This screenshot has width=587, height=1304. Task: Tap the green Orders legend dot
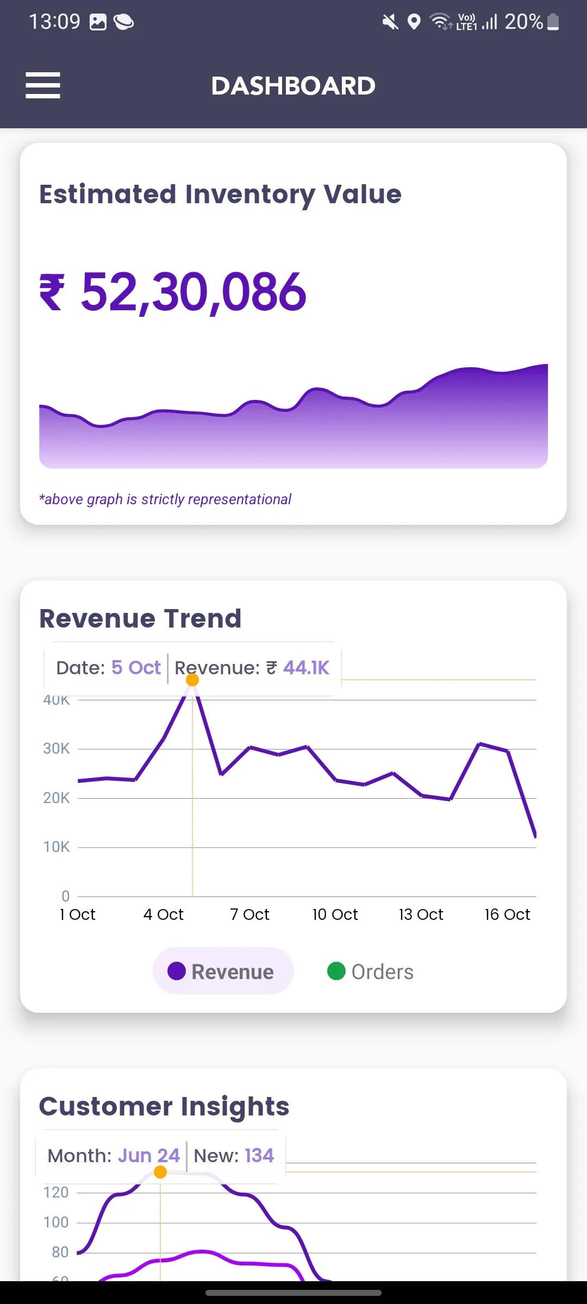coord(336,971)
